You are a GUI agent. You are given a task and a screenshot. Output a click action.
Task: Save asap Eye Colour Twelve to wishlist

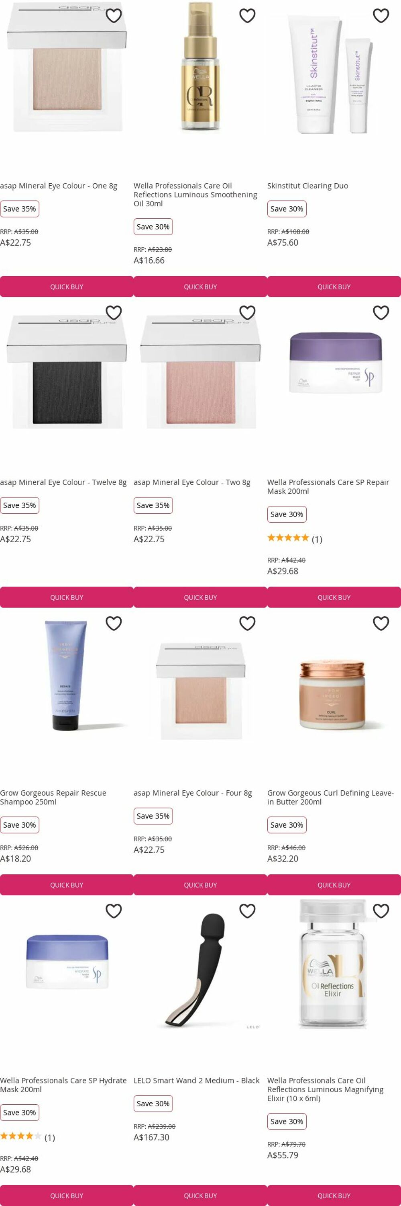coord(114,312)
